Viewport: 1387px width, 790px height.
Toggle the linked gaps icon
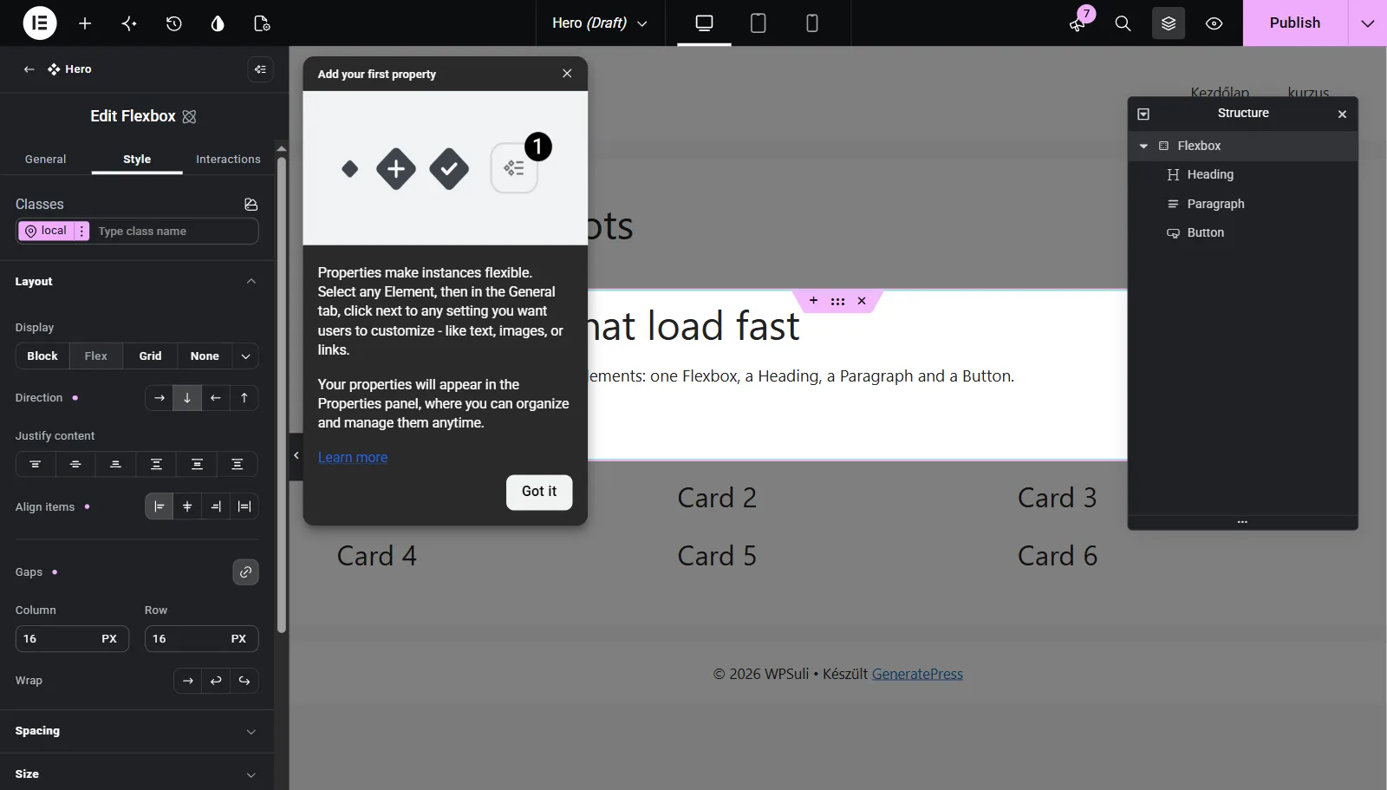[246, 572]
